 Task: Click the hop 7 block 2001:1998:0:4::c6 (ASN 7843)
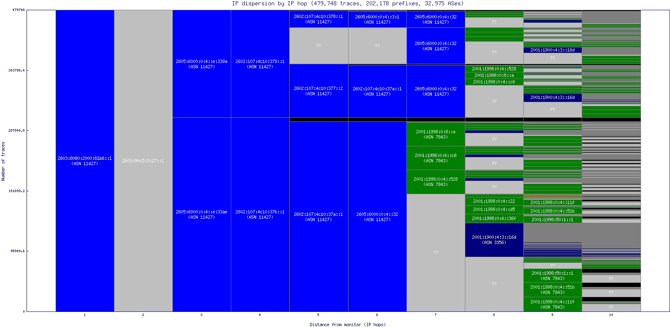coord(436,158)
